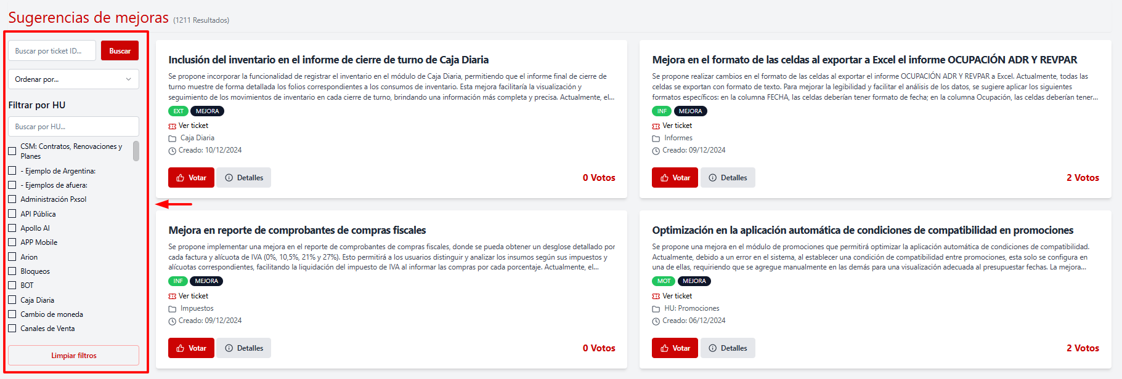1122x379 pixels.
Task: Click the clock icon beside Creado: 06/12/2024
Action: coord(656,321)
